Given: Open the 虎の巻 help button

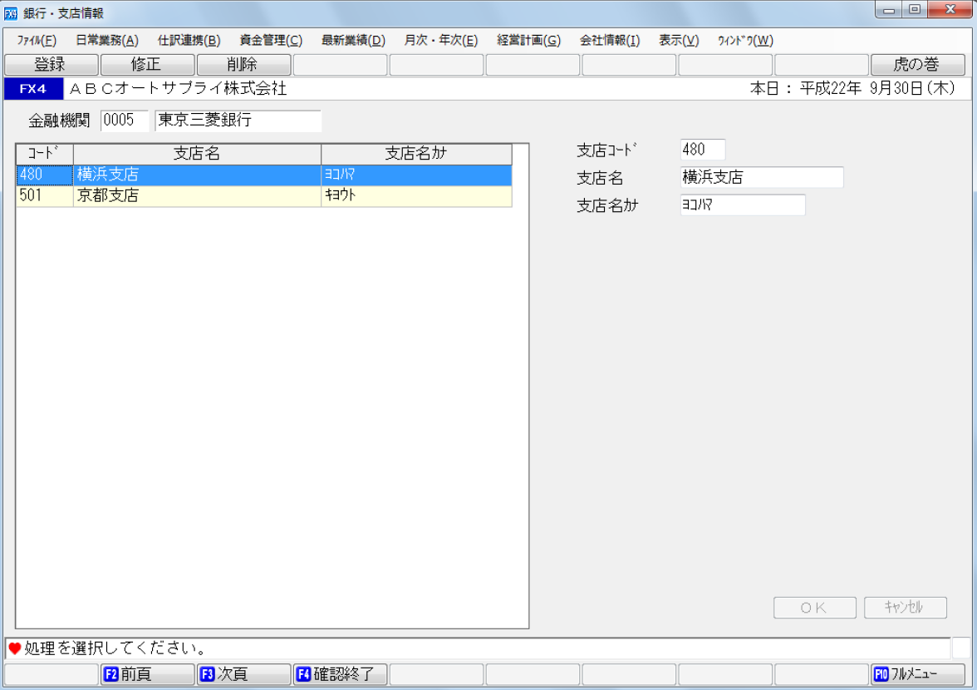Looking at the screenshot, I should coord(917,65).
